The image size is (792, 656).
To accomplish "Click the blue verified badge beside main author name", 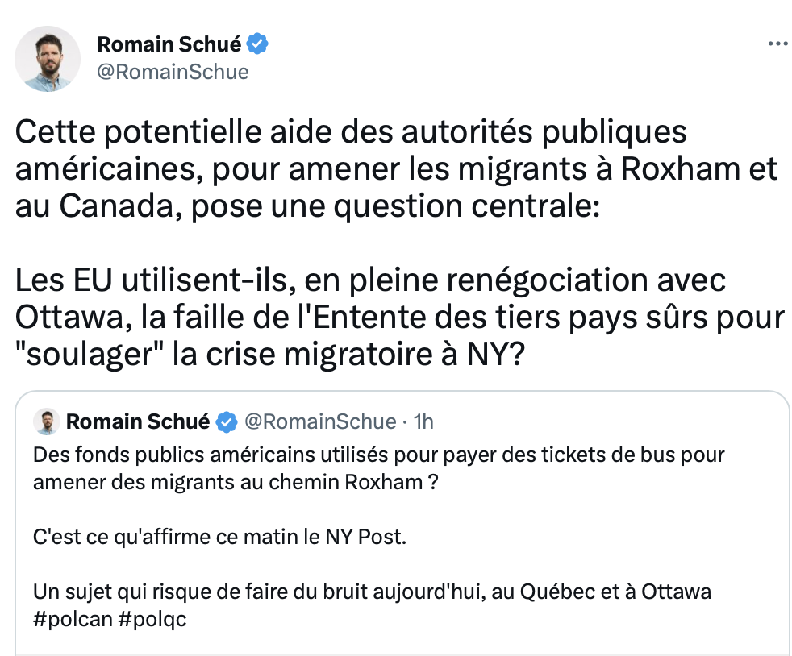I will [257, 44].
